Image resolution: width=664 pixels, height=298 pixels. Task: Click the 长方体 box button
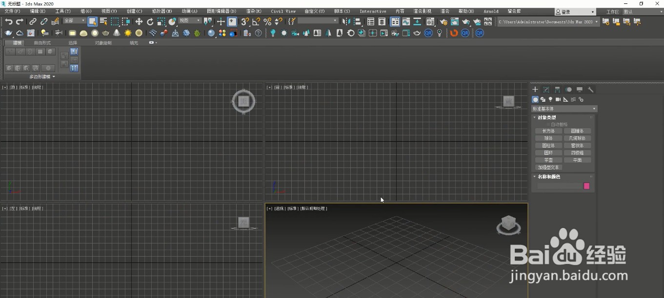coord(548,131)
